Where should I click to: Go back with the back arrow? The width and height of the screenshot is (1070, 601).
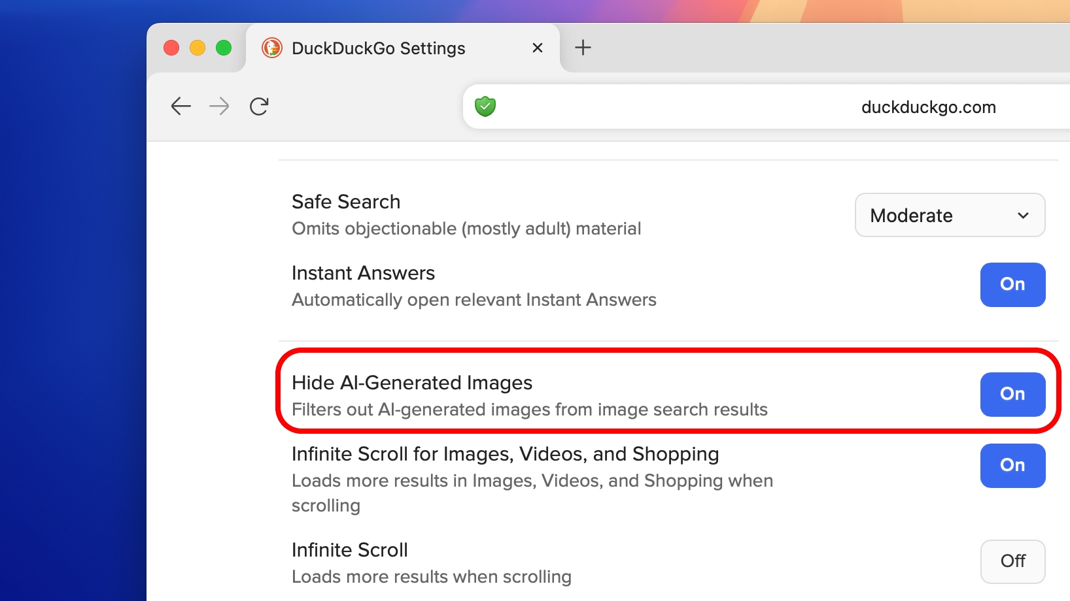pyautogui.click(x=181, y=106)
